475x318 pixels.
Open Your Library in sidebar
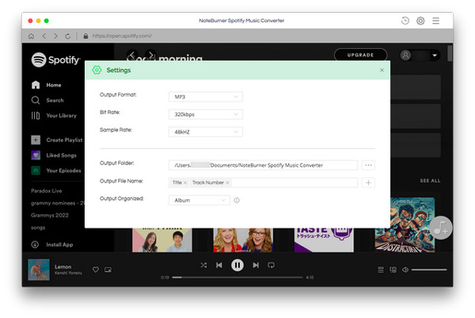tap(54, 115)
